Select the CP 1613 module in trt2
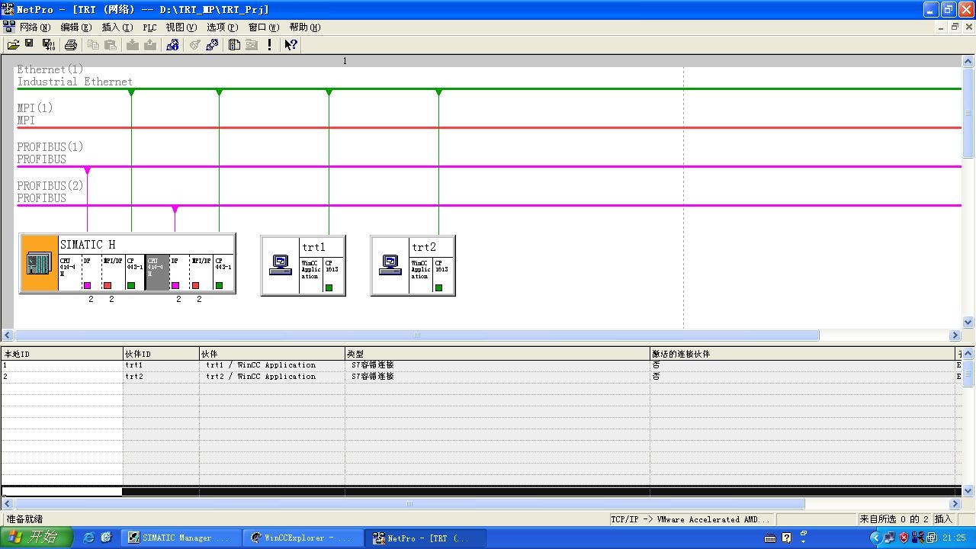This screenshot has height=549, width=976. click(x=443, y=275)
